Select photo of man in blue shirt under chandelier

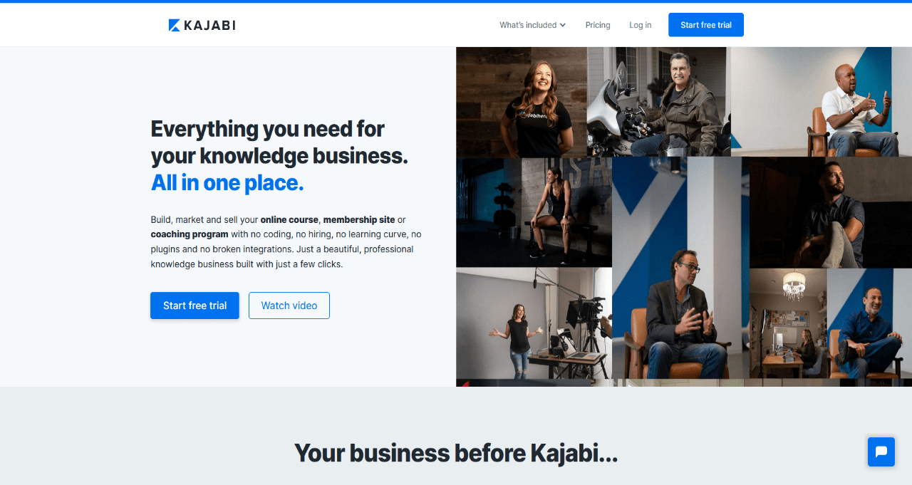click(831, 323)
